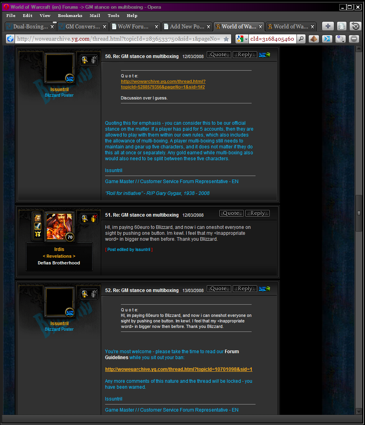View profile search icon on post 50
The width and height of the screenshot is (365, 425).
coord(85,60)
